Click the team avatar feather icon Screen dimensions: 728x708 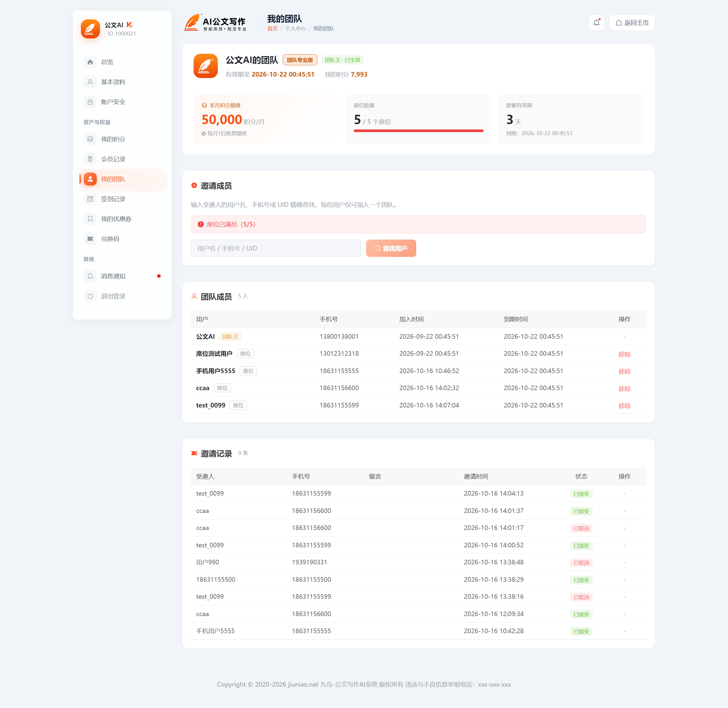point(206,66)
